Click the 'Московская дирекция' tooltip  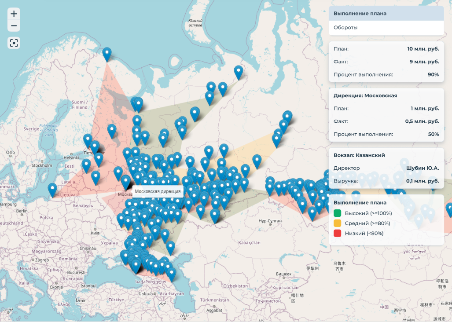(158, 191)
